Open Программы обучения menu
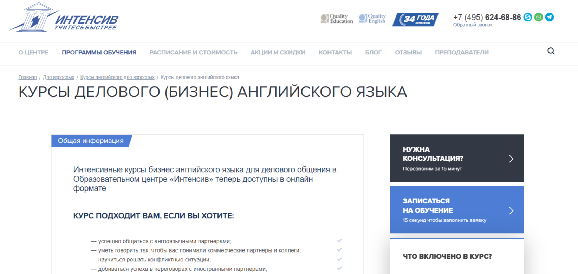 coord(99,52)
